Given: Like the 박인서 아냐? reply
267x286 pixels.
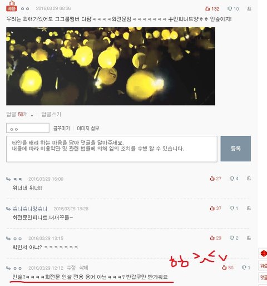Looking at the screenshot, I should 215,238.
